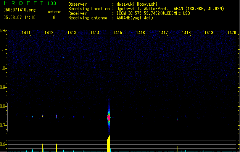The height and width of the screenshot is (152, 240).
Task: Click the large pink meteor echo near 1415
Action: click(109, 118)
